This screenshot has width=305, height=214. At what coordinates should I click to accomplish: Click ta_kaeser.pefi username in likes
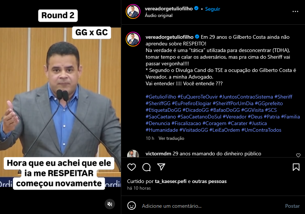(x=170, y=182)
